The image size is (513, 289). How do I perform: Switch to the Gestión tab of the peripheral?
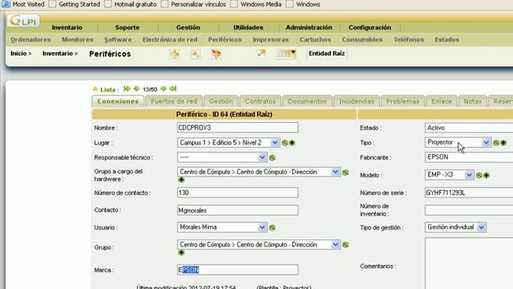pos(221,101)
